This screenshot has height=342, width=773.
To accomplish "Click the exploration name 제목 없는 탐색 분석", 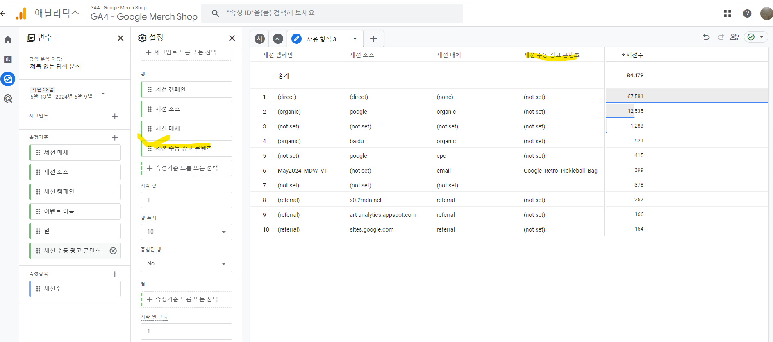I will pos(55,67).
